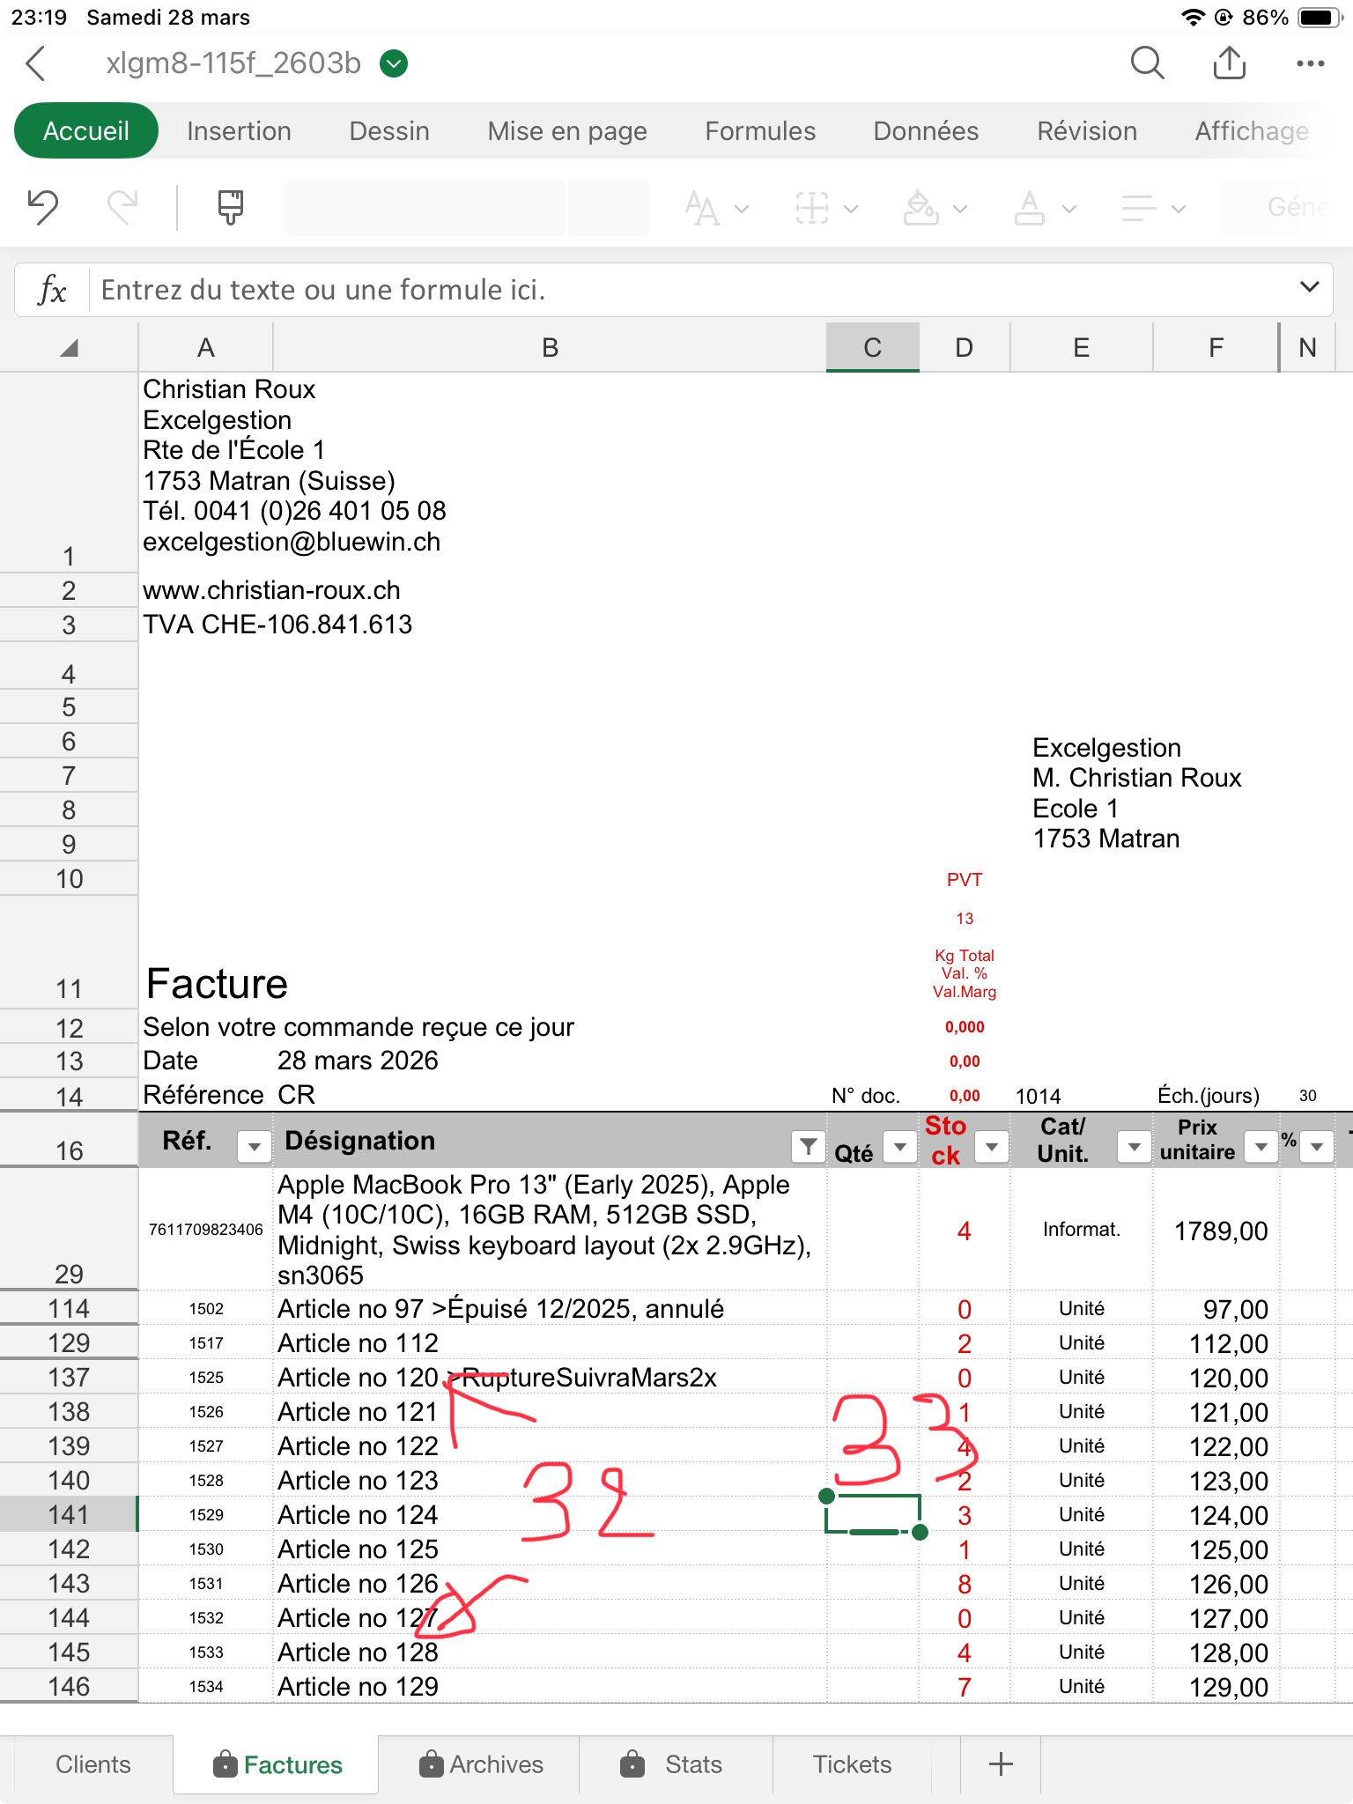Viewport: 1353px width, 1804px height.
Task: Tap the share icon
Action: point(1229,63)
